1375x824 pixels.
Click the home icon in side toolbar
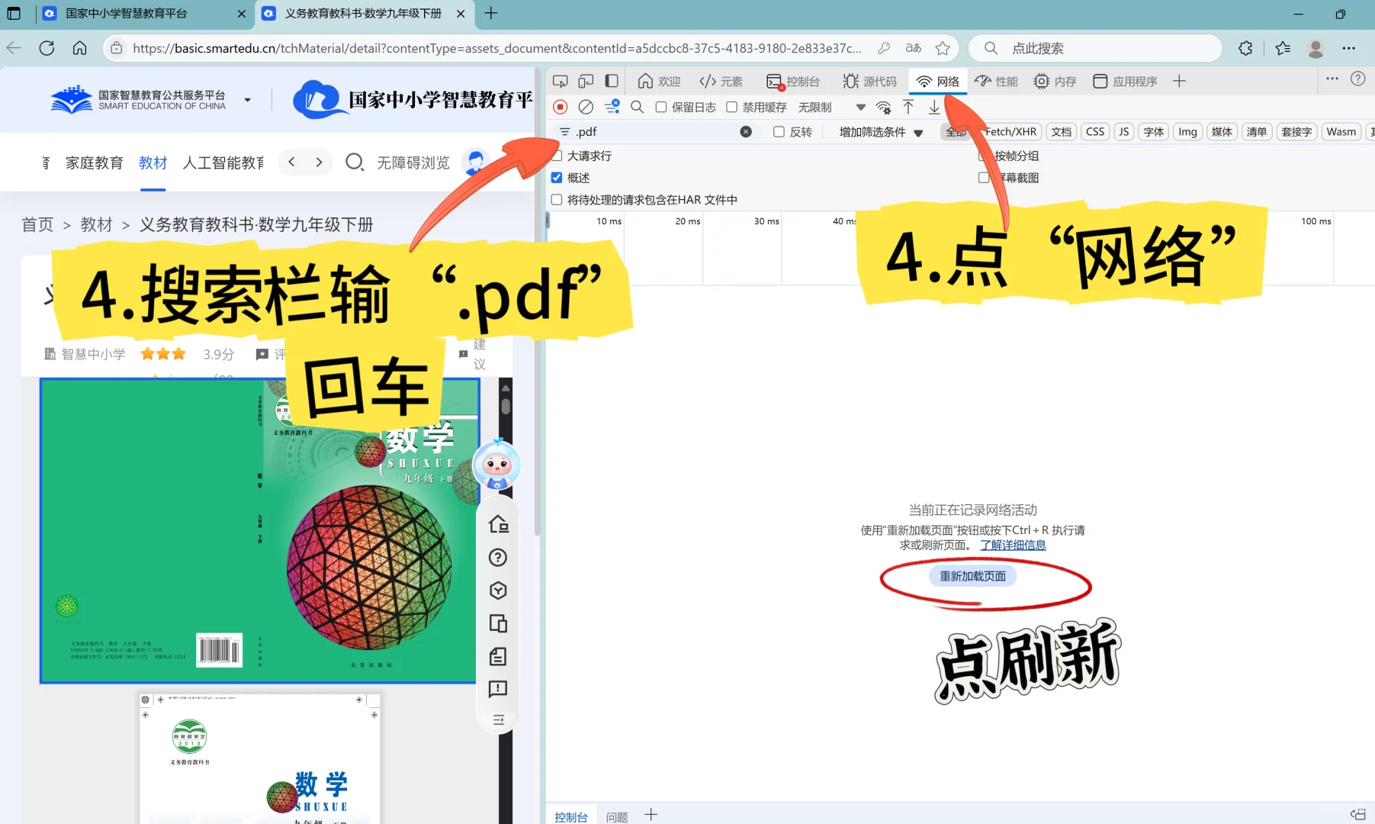click(x=498, y=524)
